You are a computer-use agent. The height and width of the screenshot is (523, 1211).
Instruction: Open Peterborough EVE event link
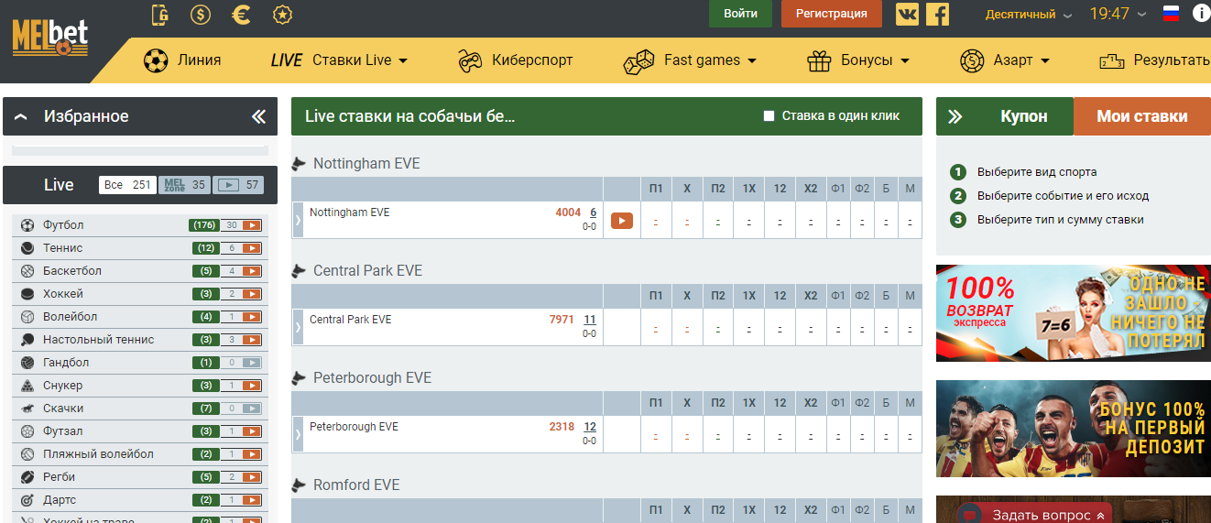click(354, 427)
